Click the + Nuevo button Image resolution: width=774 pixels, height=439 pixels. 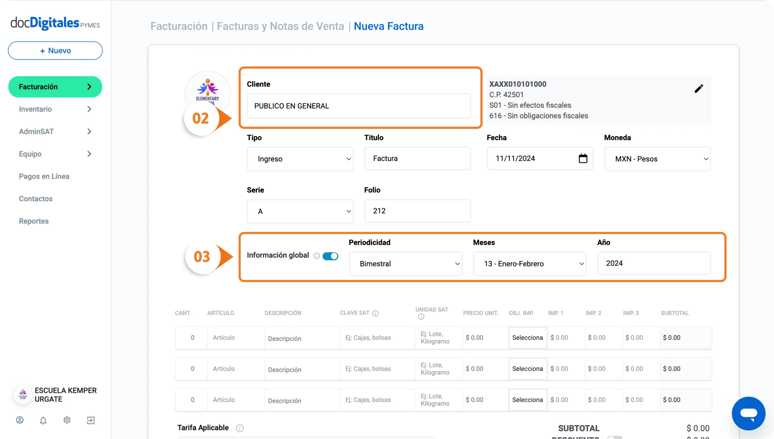coord(55,51)
